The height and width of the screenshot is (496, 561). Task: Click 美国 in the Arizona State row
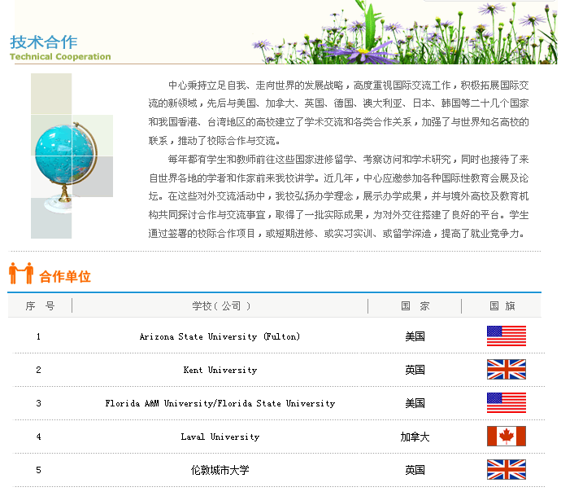point(415,336)
